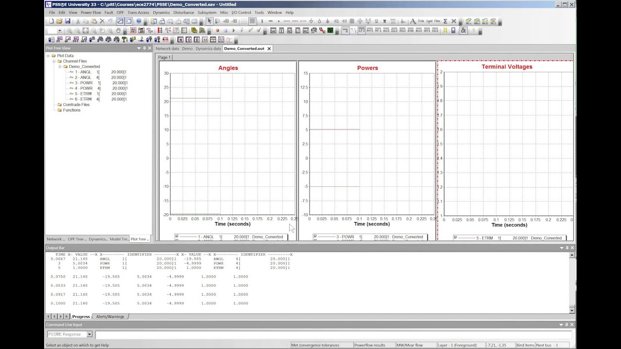This screenshot has height=349, width=621.
Task: Click the LF toolbar icon
Action: (x=361, y=31)
